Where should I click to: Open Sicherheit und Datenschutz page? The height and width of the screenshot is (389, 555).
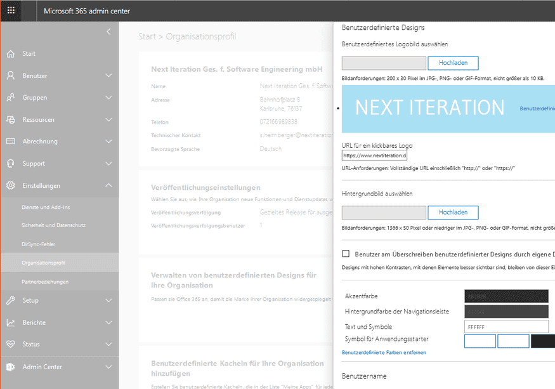(x=53, y=225)
